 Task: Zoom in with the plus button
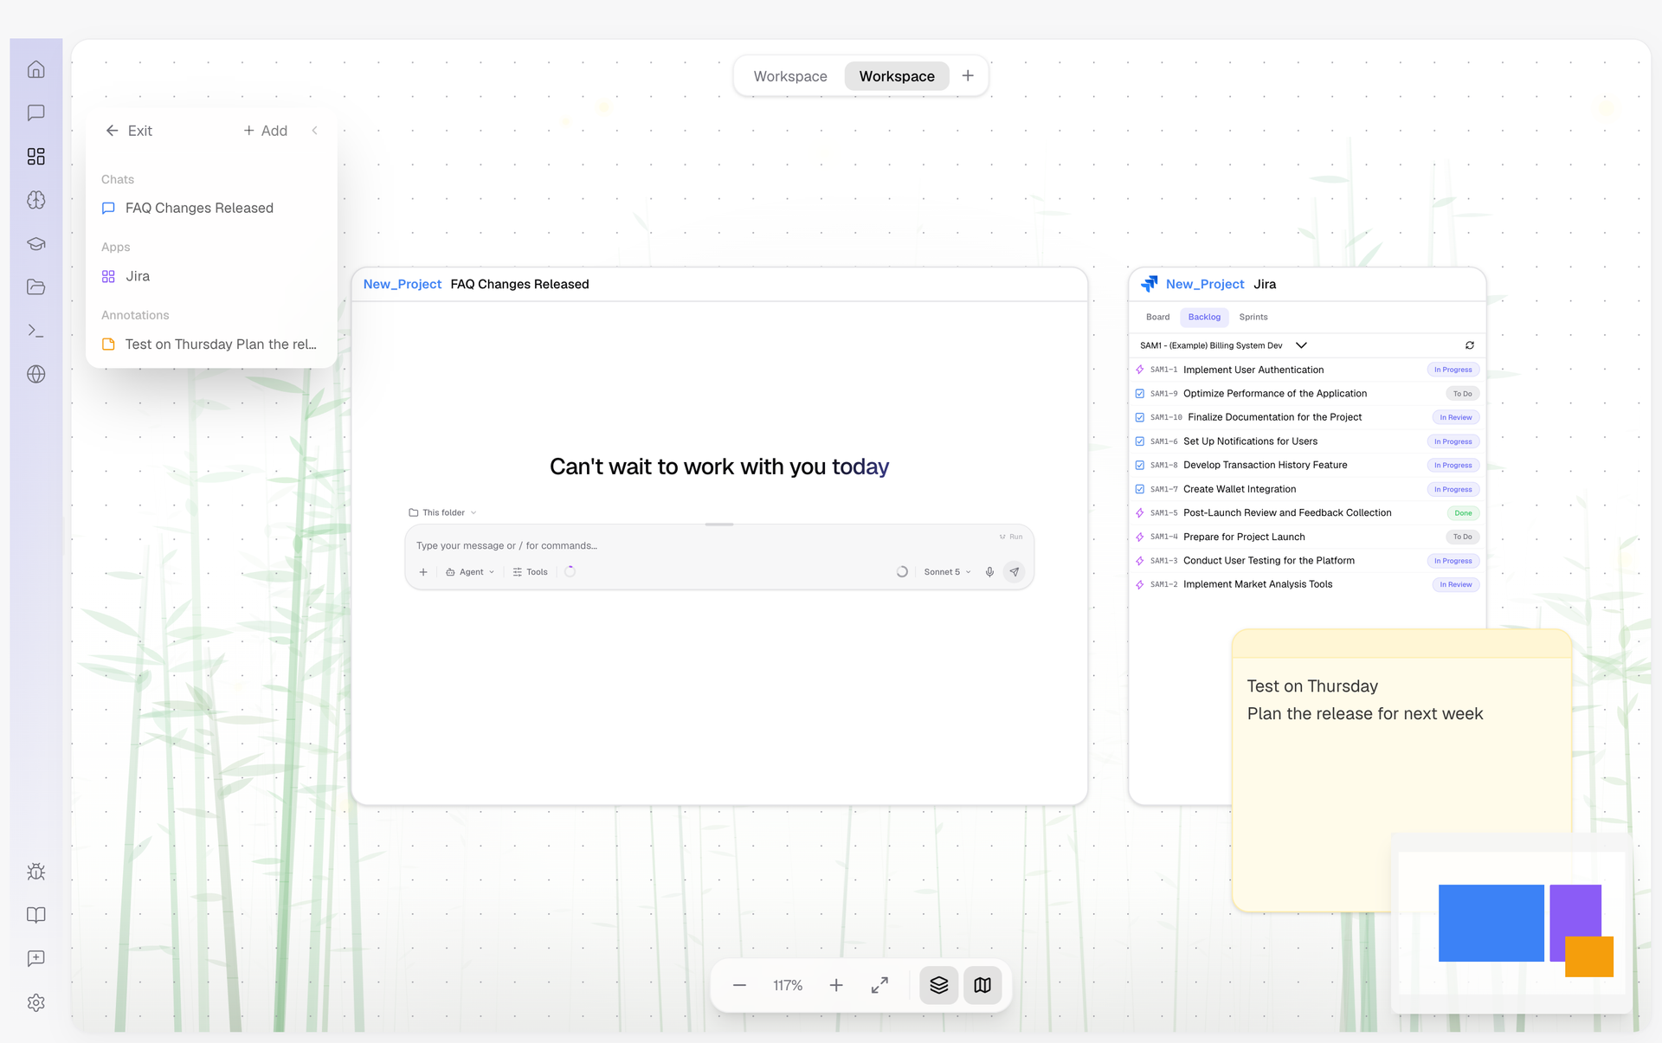point(836,985)
